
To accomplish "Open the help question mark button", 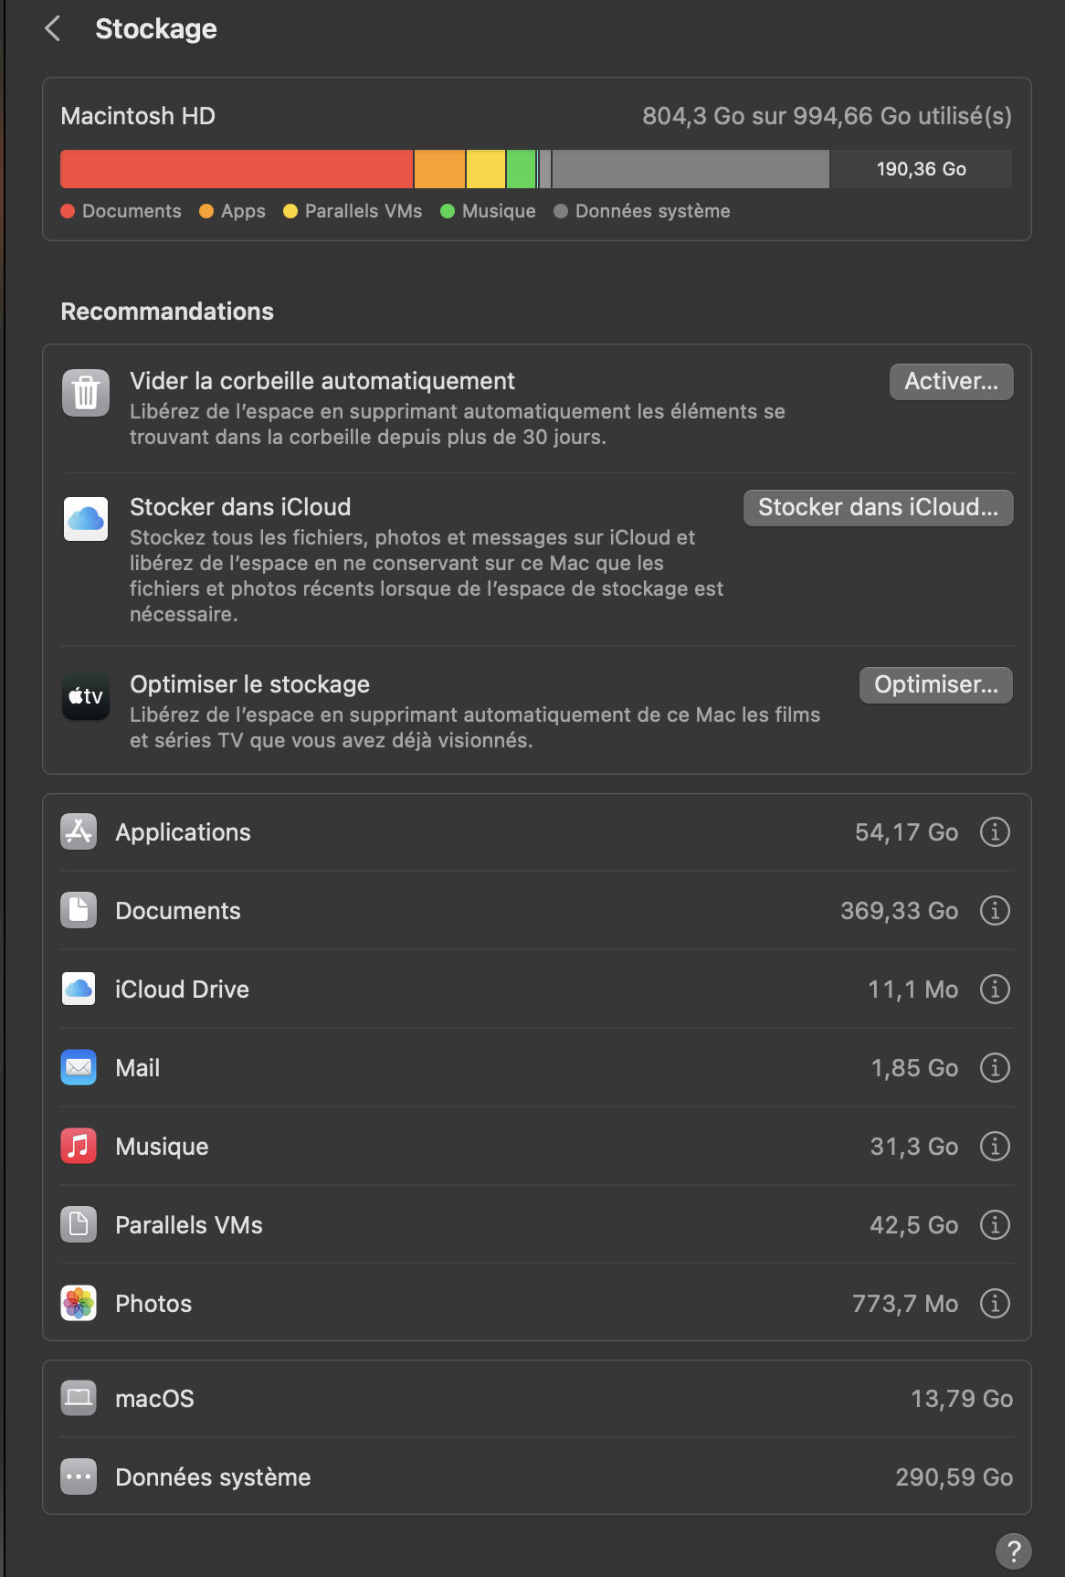I will tap(1013, 1551).
